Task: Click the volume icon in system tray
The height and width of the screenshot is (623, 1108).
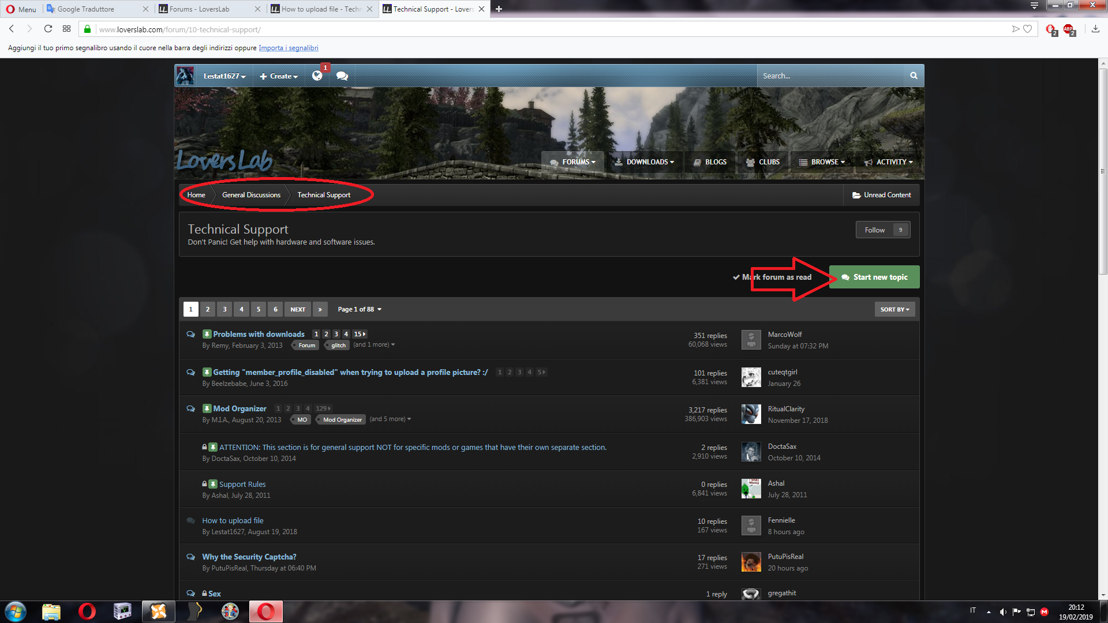Action: pyautogui.click(x=1003, y=611)
